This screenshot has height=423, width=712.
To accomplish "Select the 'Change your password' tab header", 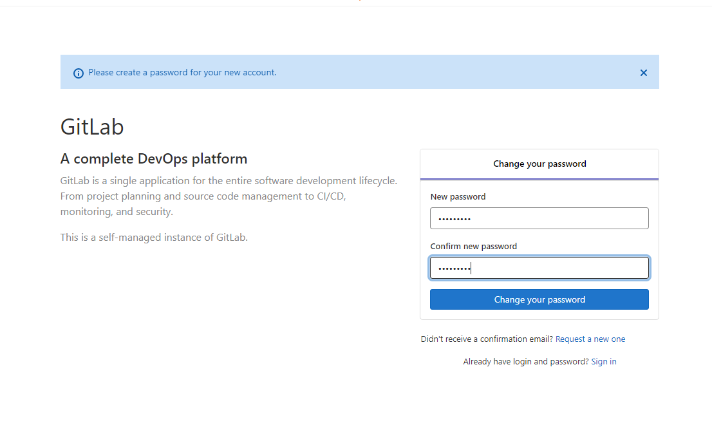I will [539, 164].
